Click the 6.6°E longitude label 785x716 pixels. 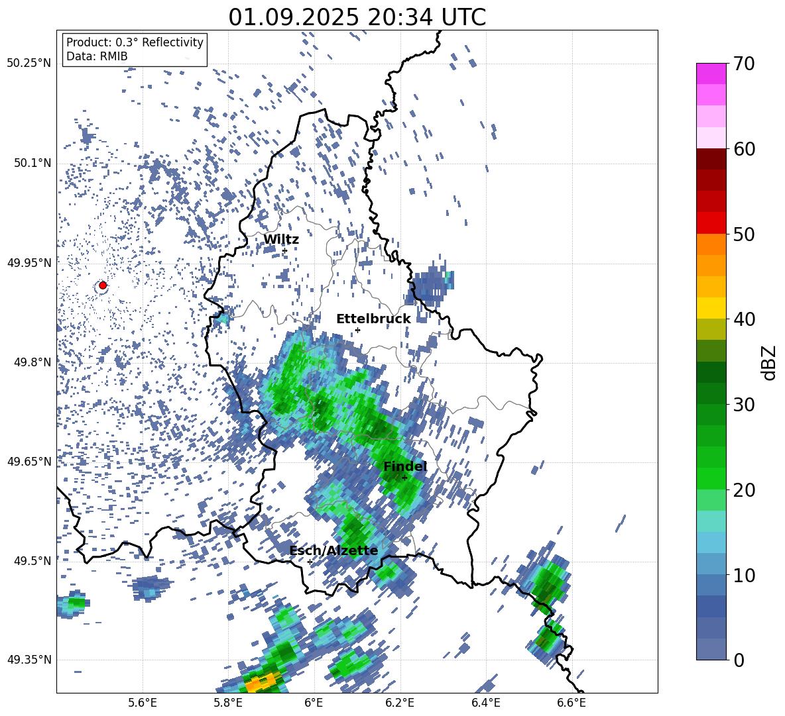[x=572, y=703]
